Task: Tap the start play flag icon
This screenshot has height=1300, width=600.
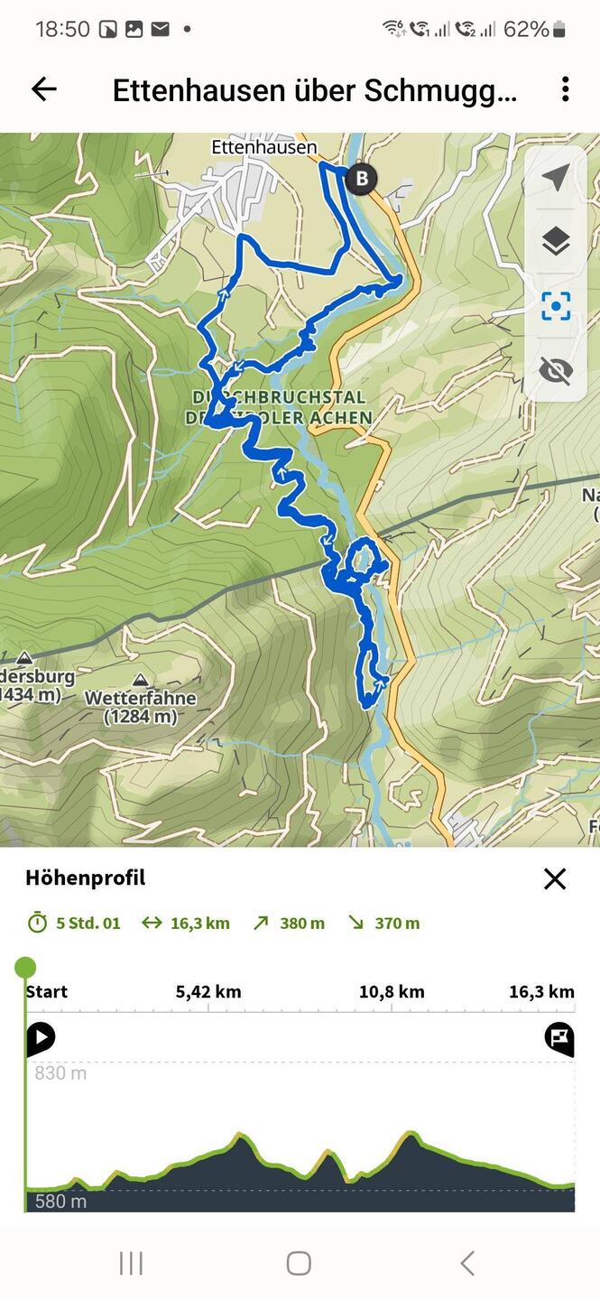Action: 41,1038
